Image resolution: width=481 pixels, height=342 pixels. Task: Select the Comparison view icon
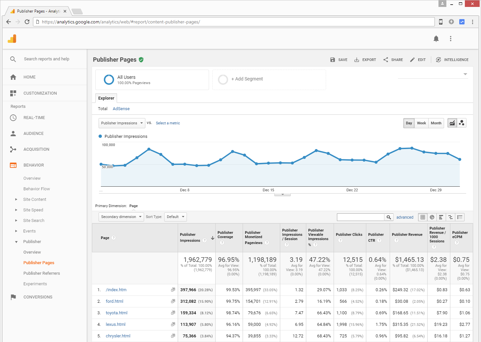450,217
